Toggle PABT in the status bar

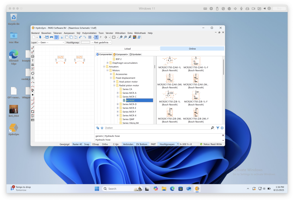coord(153,144)
